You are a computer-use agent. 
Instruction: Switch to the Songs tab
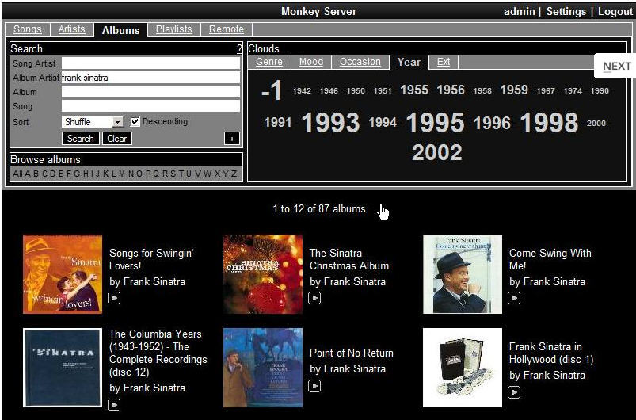point(28,29)
